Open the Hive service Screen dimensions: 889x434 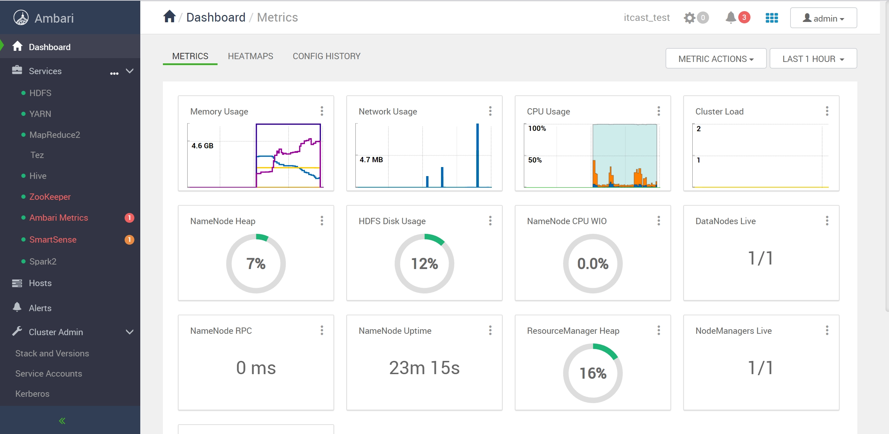[38, 176]
